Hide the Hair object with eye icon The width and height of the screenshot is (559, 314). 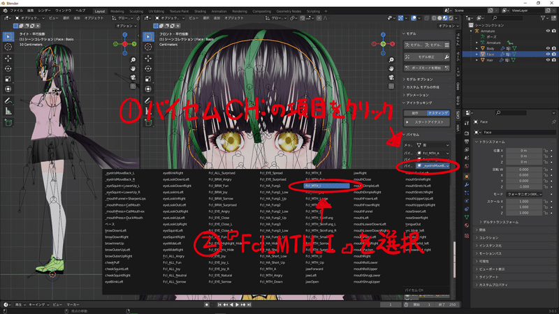(548, 60)
